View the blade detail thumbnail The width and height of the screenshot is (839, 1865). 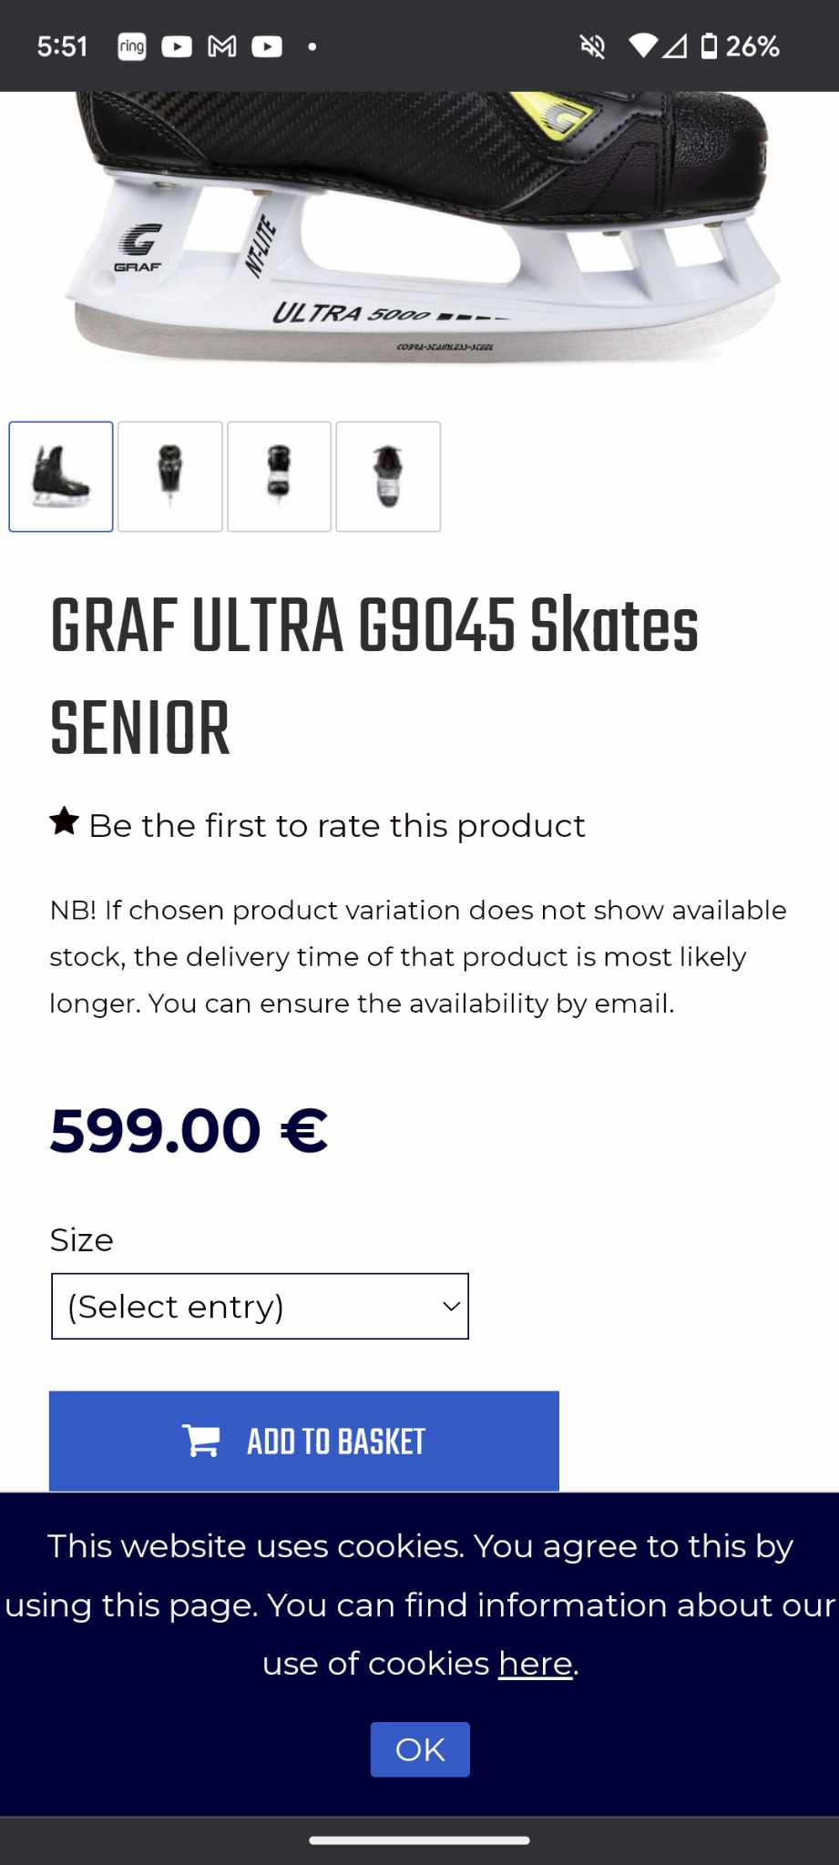(x=169, y=476)
